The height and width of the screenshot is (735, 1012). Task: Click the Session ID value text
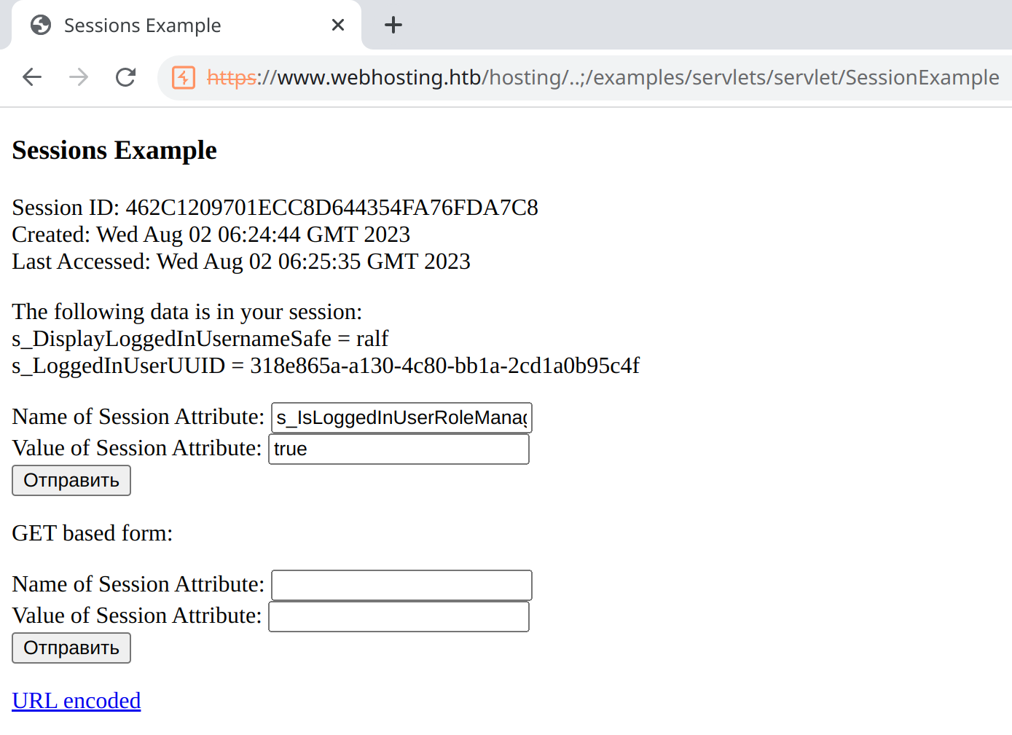[332, 208]
